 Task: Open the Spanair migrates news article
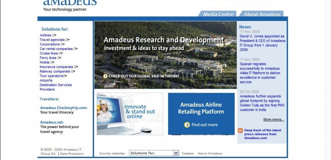(x=260, y=73)
